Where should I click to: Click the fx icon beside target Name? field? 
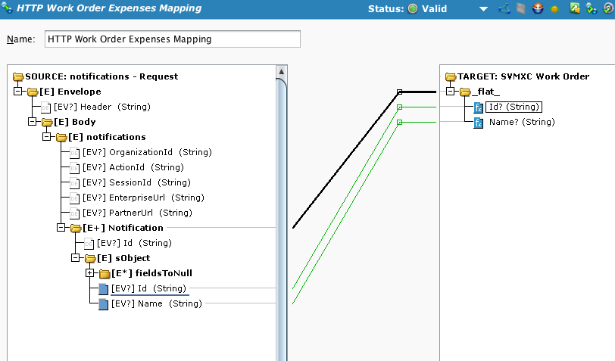coord(479,123)
